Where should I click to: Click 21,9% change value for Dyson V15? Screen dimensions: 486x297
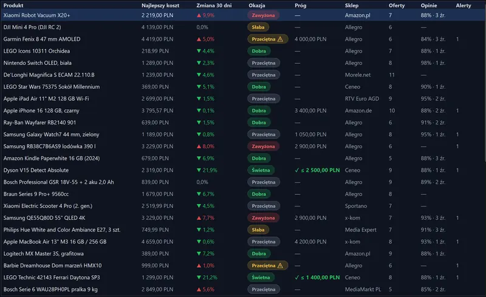[210, 170]
